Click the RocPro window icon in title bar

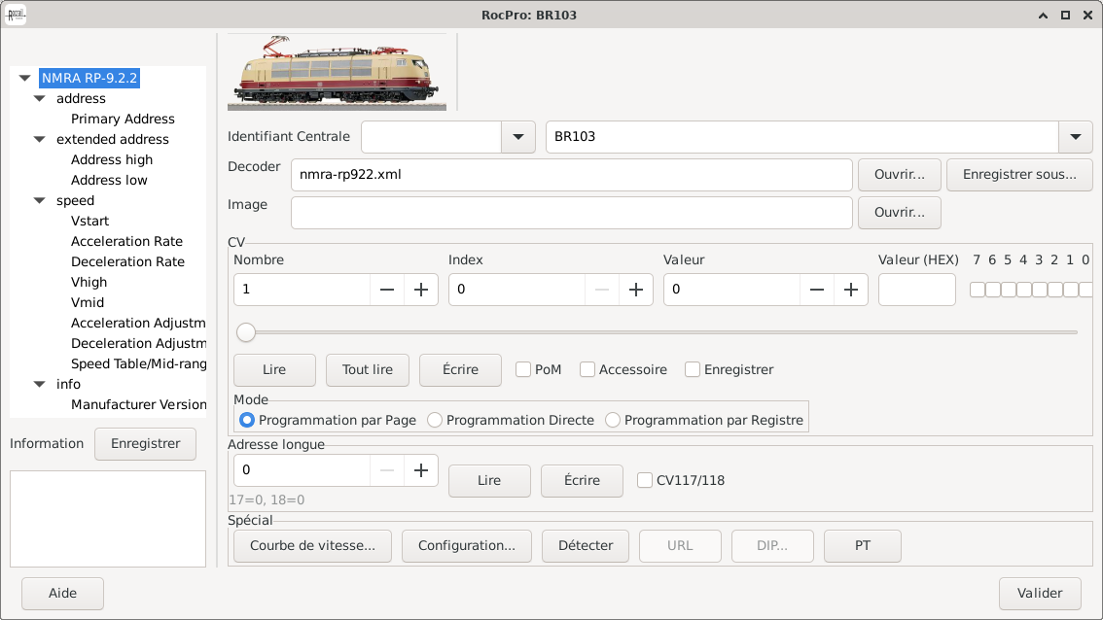[x=17, y=15]
